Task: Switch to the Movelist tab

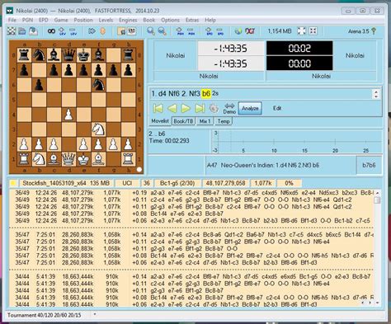Action: click(x=160, y=121)
